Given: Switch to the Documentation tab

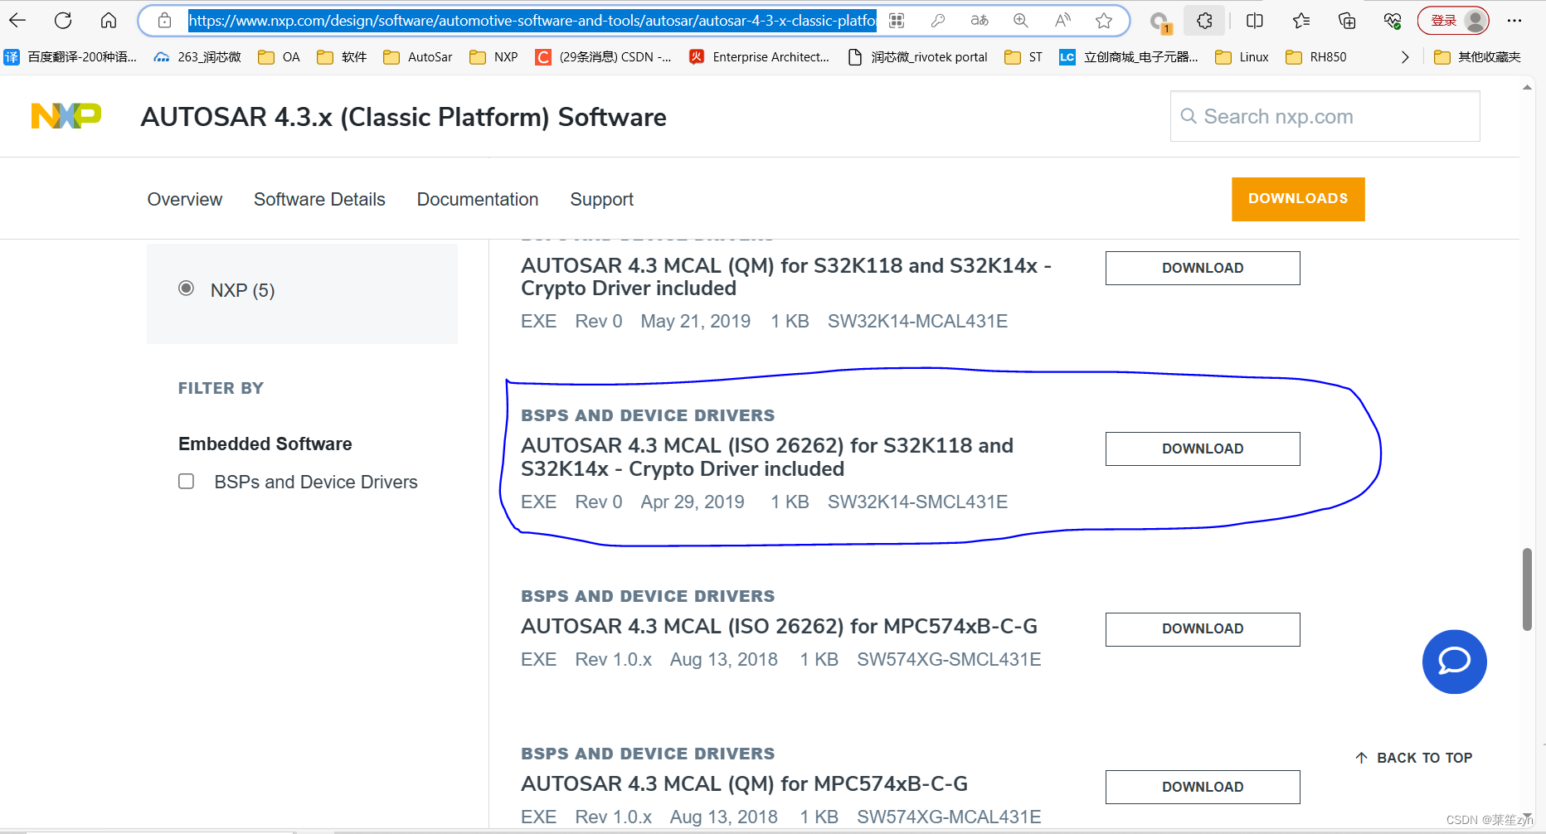Looking at the screenshot, I should click(x=478, y=199).
